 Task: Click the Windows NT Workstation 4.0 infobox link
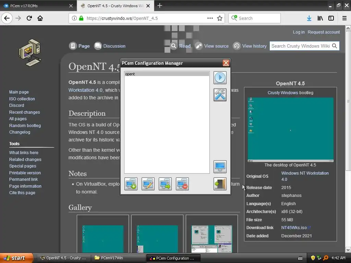[305, 176]
